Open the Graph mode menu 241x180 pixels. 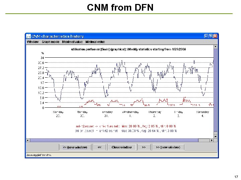[x=51, y=42]
